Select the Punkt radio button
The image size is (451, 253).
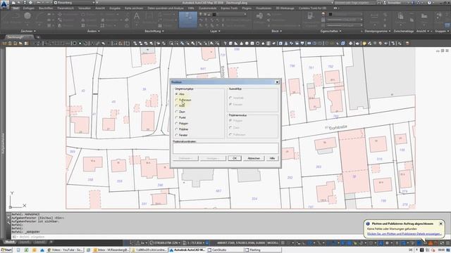pos(176,117)
